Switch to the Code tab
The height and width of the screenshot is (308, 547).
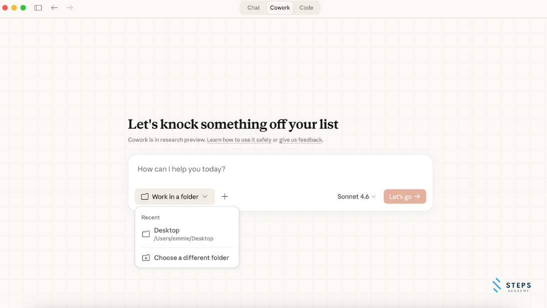(306, 8)
